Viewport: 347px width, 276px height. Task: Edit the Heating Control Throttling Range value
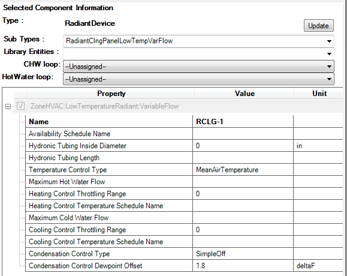[243, 194]
